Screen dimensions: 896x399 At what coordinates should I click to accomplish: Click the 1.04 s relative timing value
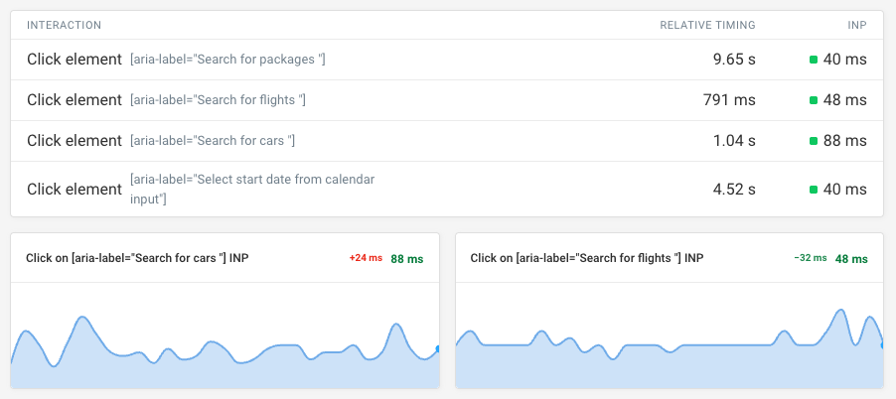click(734, 141)
